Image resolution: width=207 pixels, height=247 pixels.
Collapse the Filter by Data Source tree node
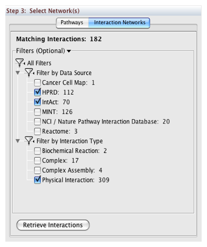click(x=18, y=73)
